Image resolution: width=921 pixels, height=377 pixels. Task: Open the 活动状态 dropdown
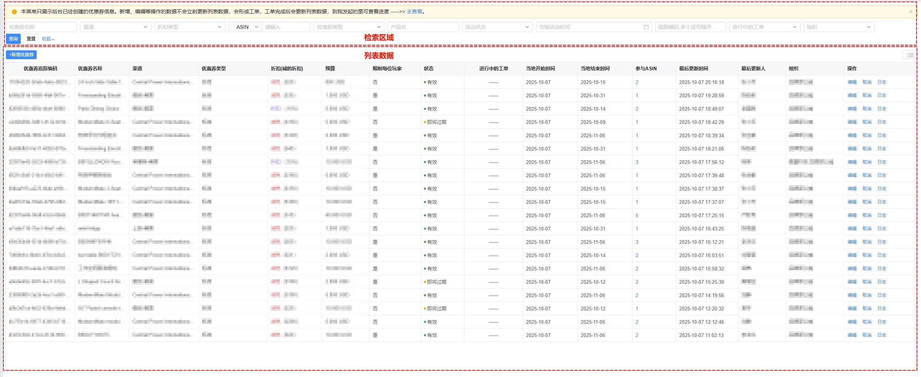(x=497, y=27)
